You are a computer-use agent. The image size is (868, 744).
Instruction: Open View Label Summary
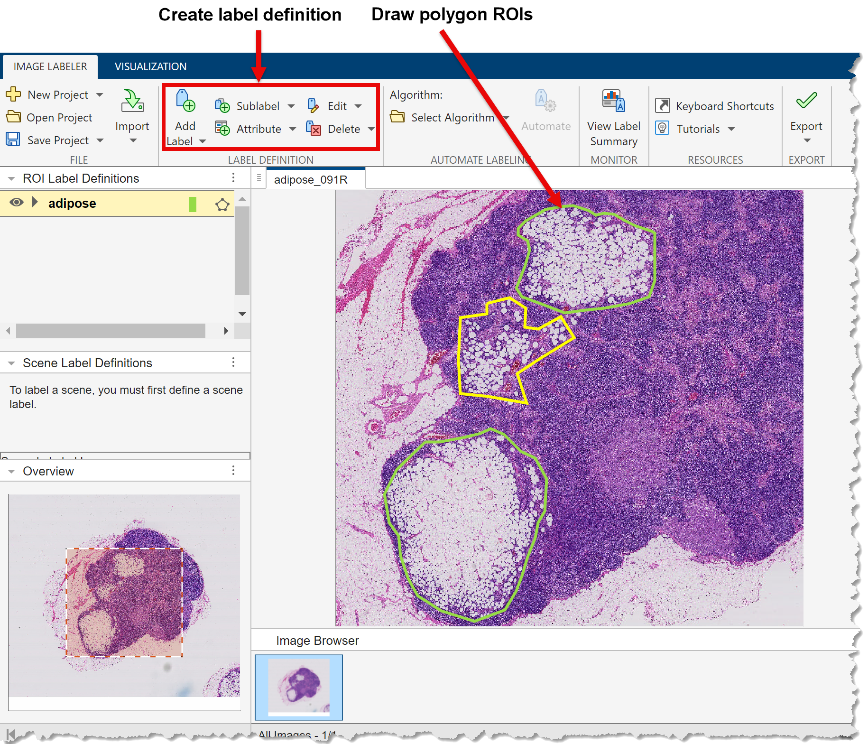612,100
